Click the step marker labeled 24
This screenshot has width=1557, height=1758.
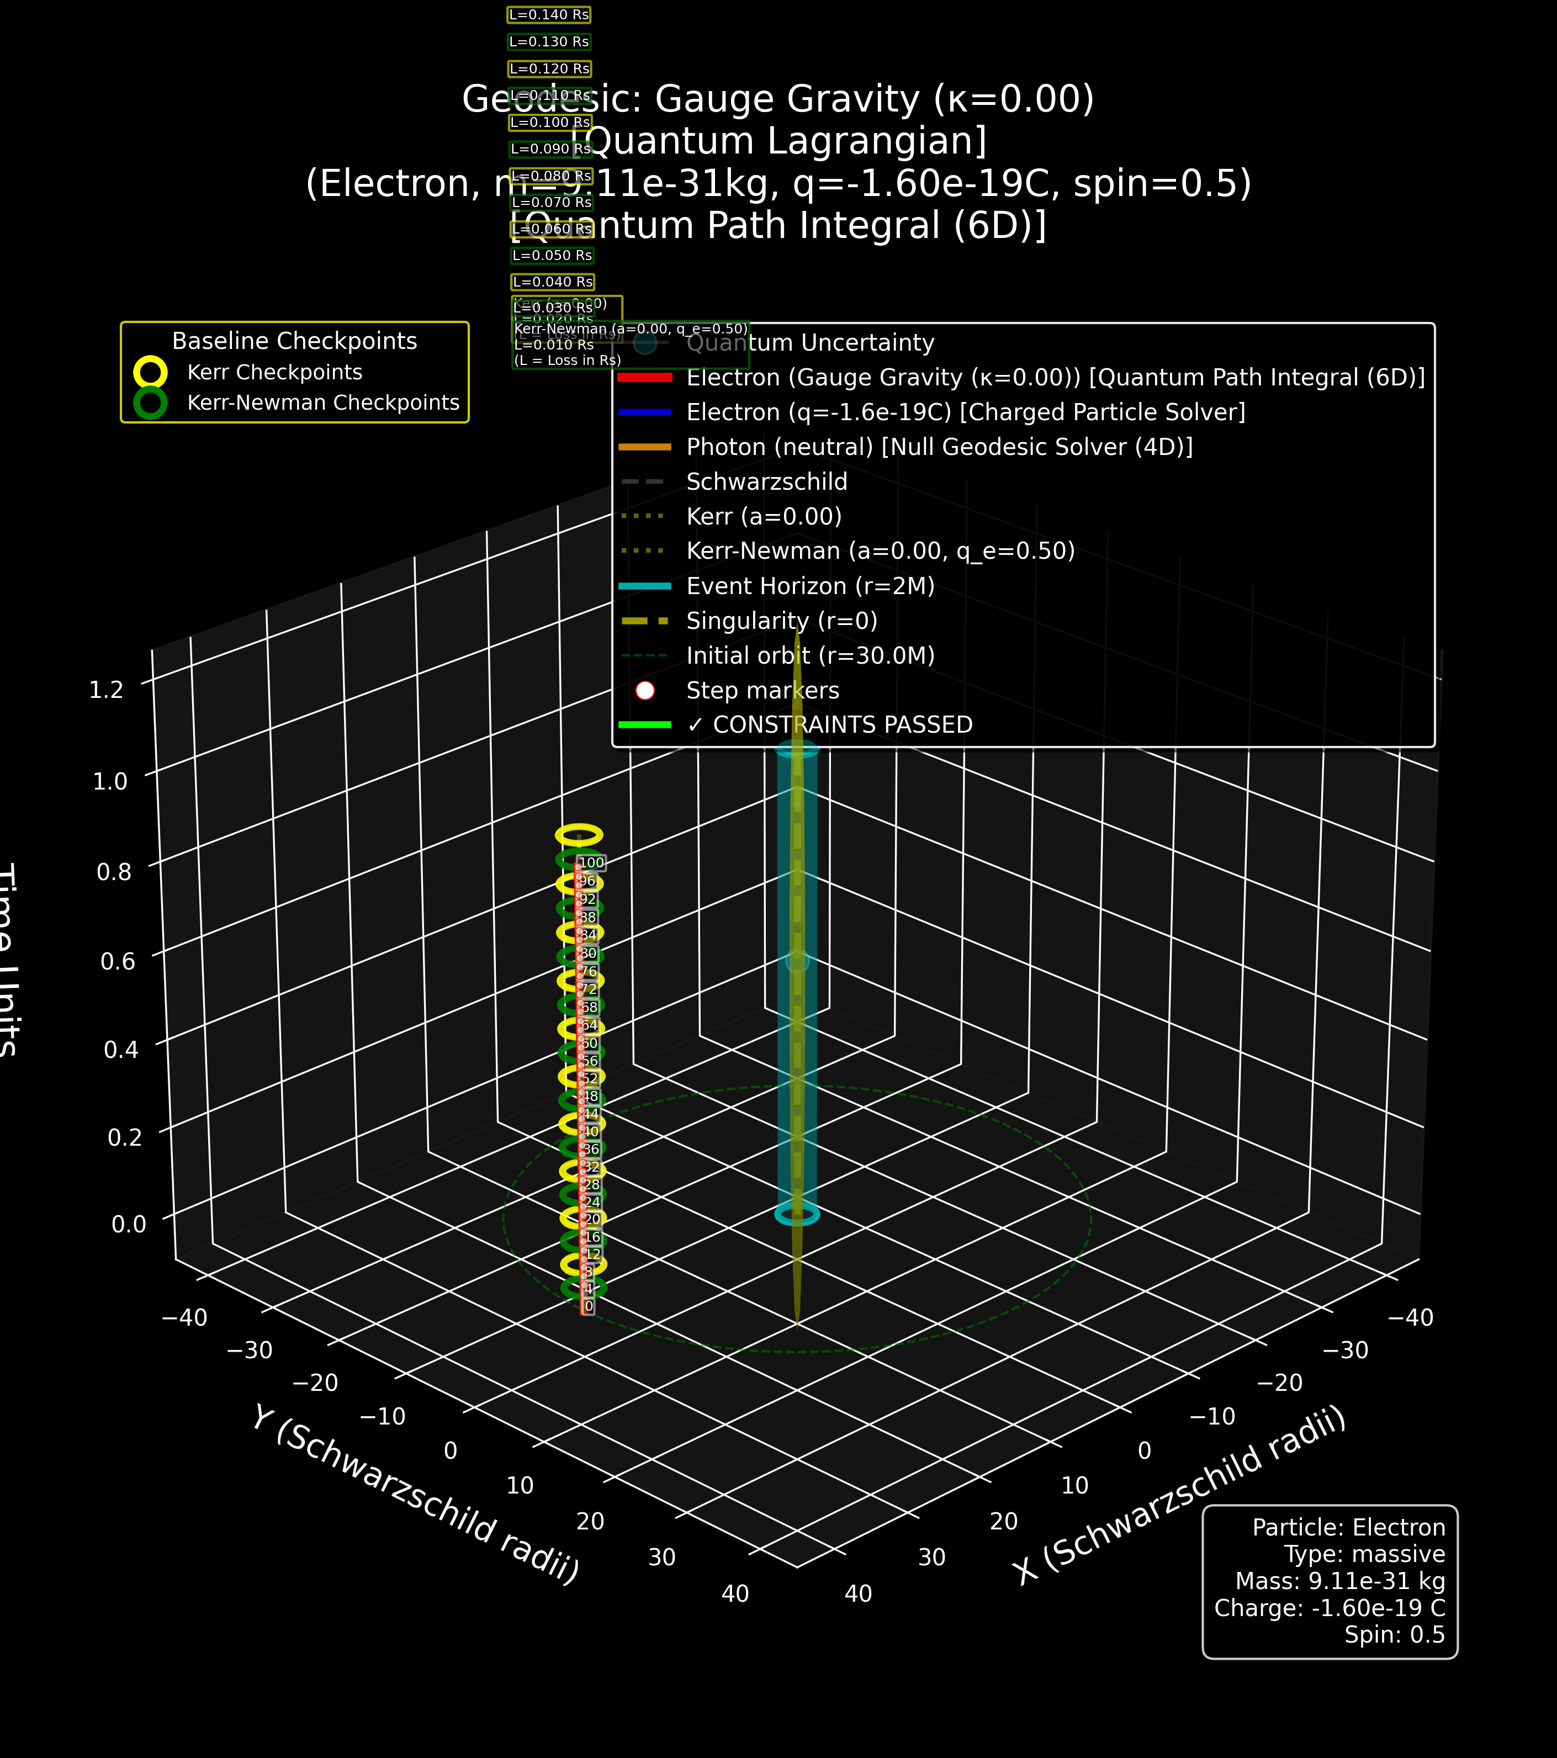click(x=591, y=1201)
